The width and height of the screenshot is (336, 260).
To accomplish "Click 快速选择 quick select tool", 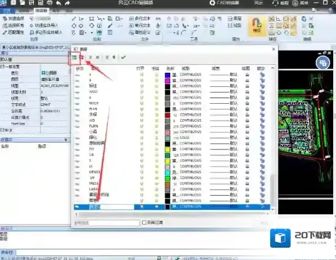I will click(x=14, y=19).
